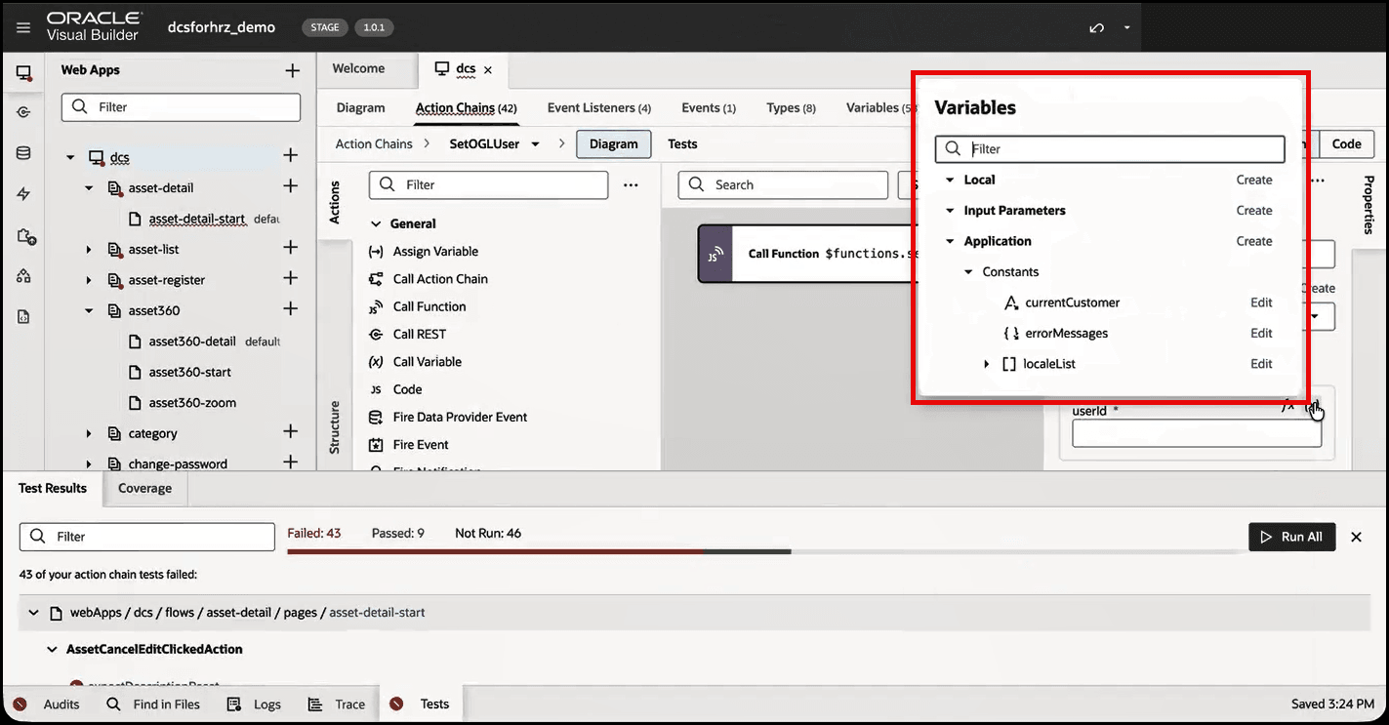Add item beside asset-list with plus
Image resolution: width=1389 pixels, height=725 pixels.
[x=290, y=248]
